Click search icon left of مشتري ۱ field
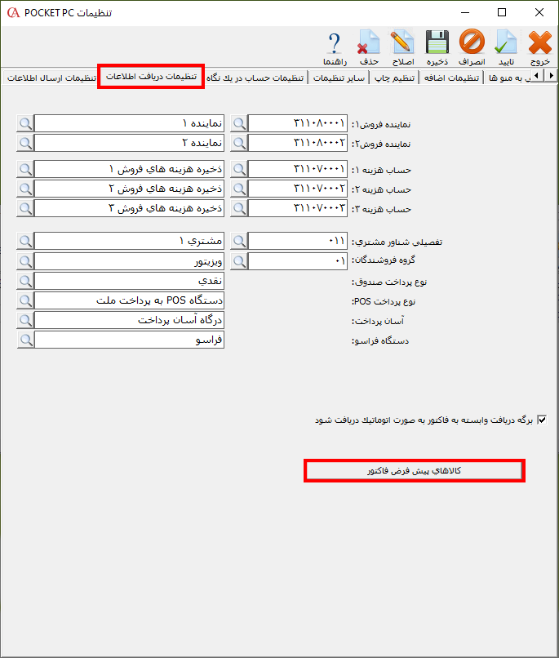The image size is (559, 658). (x=25, y=242)
